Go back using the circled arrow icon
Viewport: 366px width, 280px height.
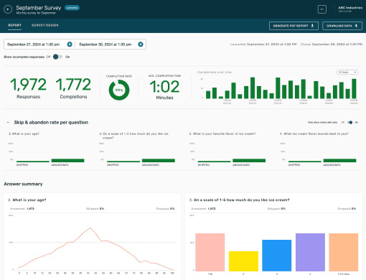8,9
